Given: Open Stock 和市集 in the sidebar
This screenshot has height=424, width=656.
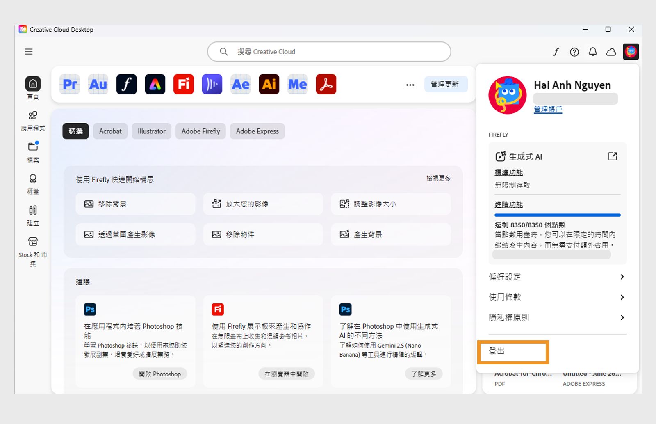Looking at the screenshot, I should tap(33, 252).
